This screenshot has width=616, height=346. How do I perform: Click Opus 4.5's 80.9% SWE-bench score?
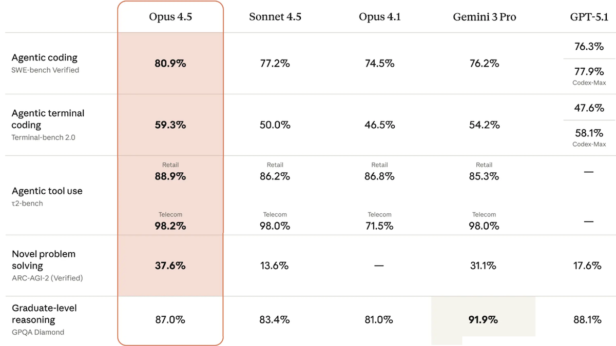point(170,64)
